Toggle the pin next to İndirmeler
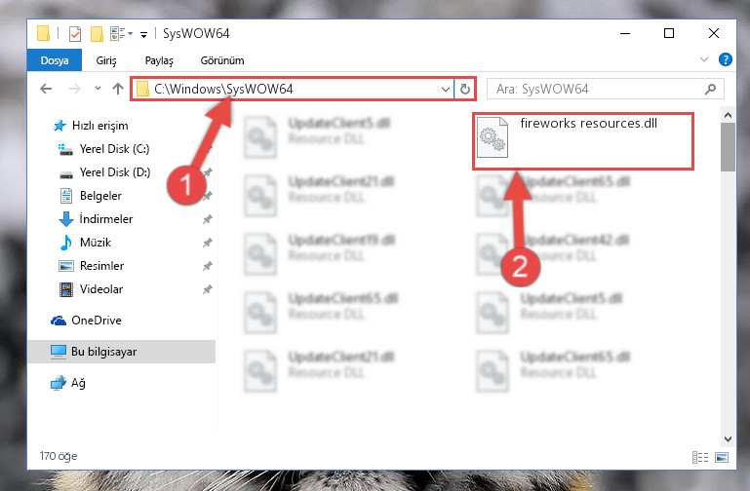 click(x=207, y=219)
